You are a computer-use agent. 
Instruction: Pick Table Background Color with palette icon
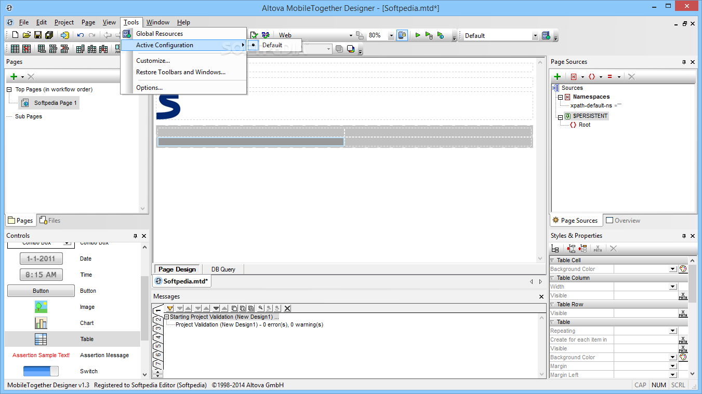[x=683, y=357]
